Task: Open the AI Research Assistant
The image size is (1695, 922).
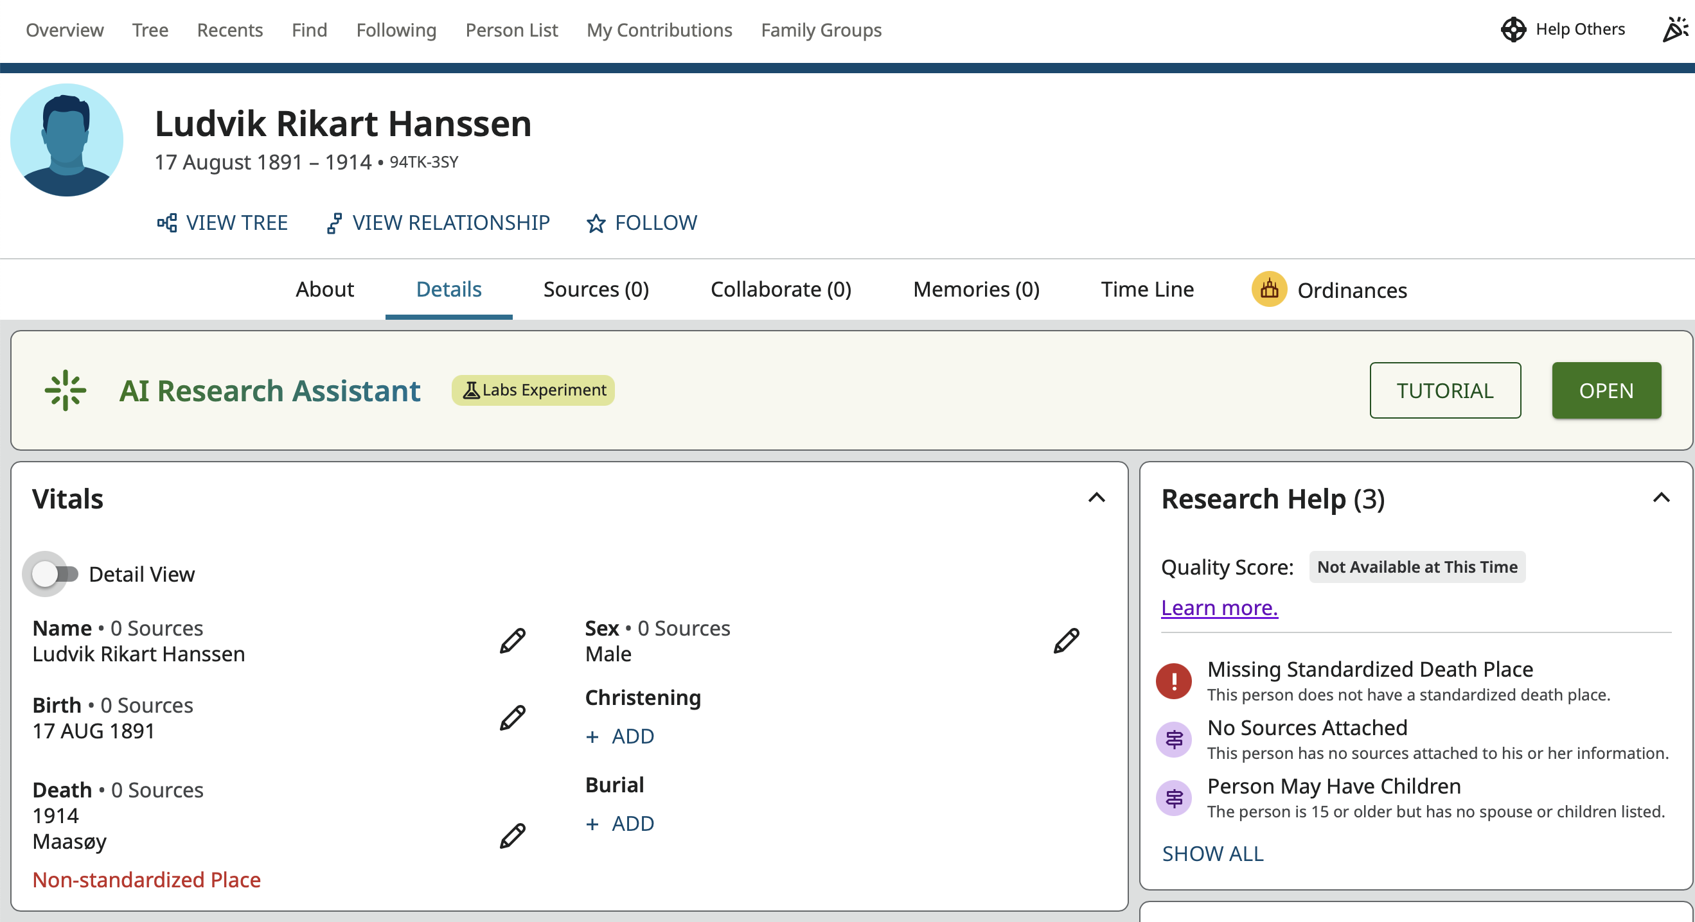Action: pyautogui.click(x=1606, y=390)
